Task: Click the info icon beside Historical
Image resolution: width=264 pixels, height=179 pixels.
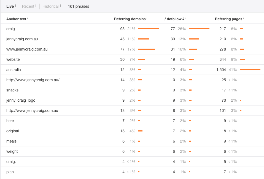Action: (60, 6)
